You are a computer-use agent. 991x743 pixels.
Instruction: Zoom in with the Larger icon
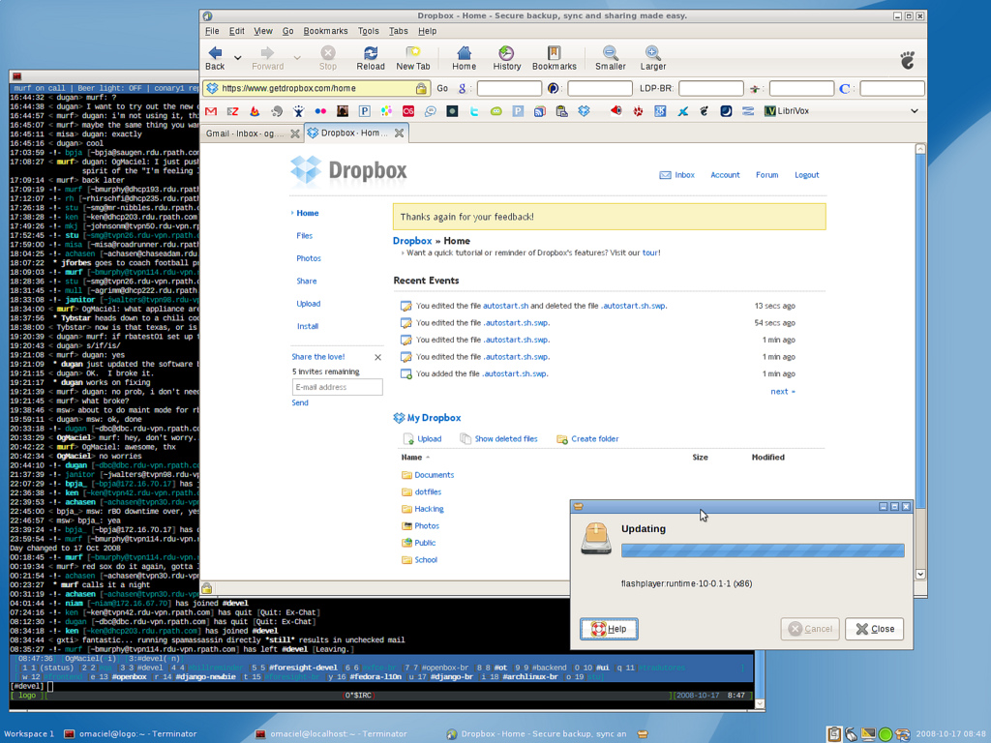point(653,57)
